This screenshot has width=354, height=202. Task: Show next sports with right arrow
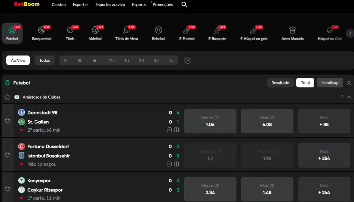click(350, 33)
